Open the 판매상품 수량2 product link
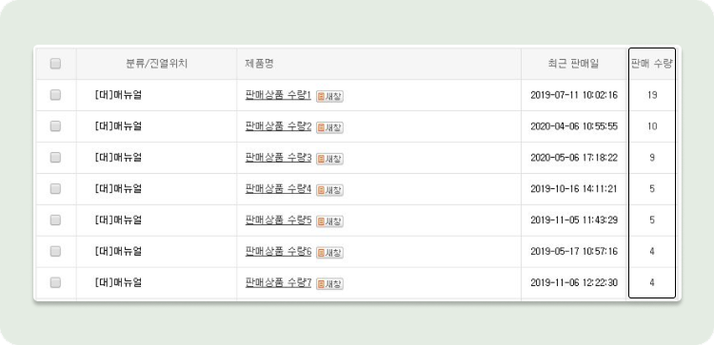The width and height of the screenshot is (714, 345). pos(278,126)
